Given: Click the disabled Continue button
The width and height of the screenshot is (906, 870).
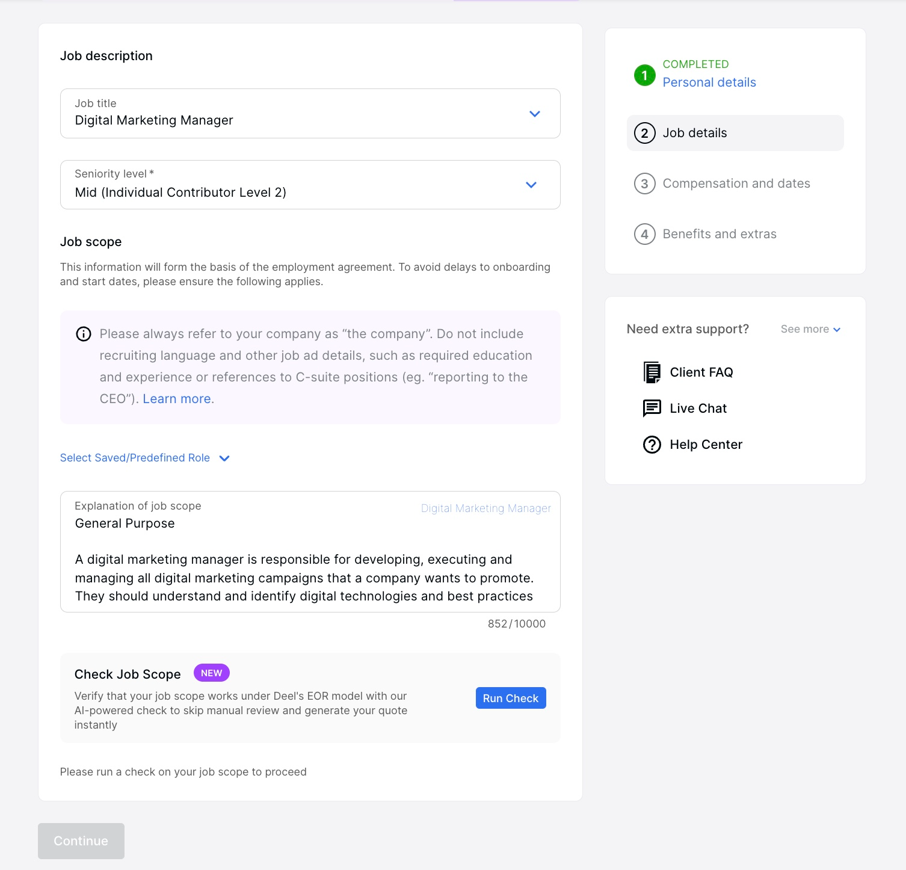Looking at the screenshot, I should (81, 841).
